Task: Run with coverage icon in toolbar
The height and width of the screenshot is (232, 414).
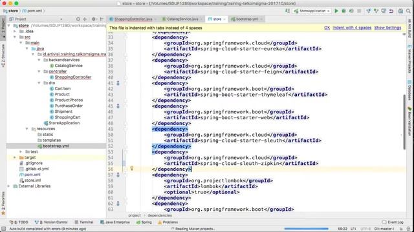Action: [351, 11]
